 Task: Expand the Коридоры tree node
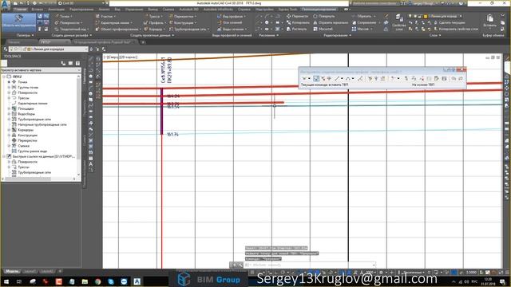[x=9, y=130]
